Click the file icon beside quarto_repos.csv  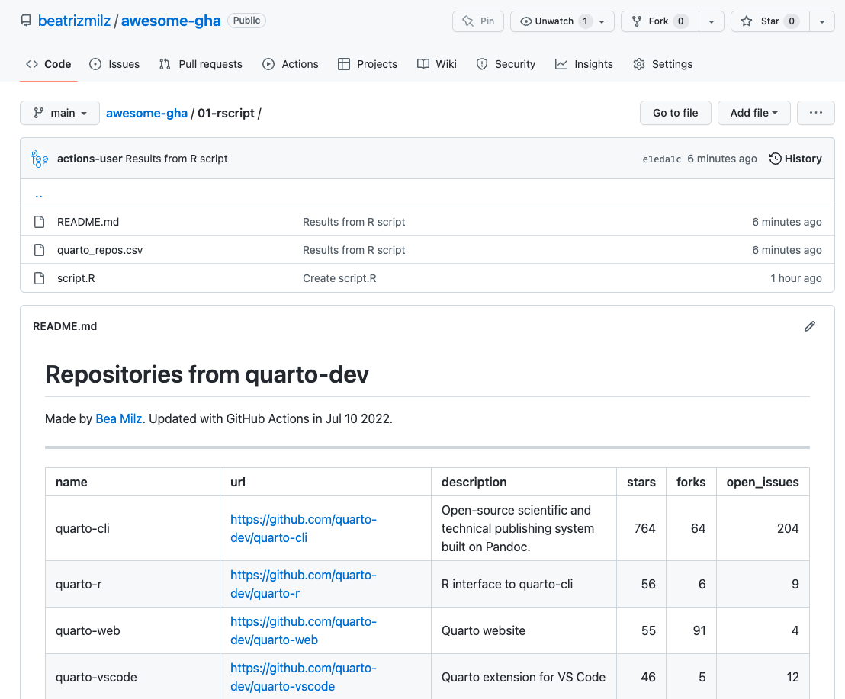tap(40, 250)
